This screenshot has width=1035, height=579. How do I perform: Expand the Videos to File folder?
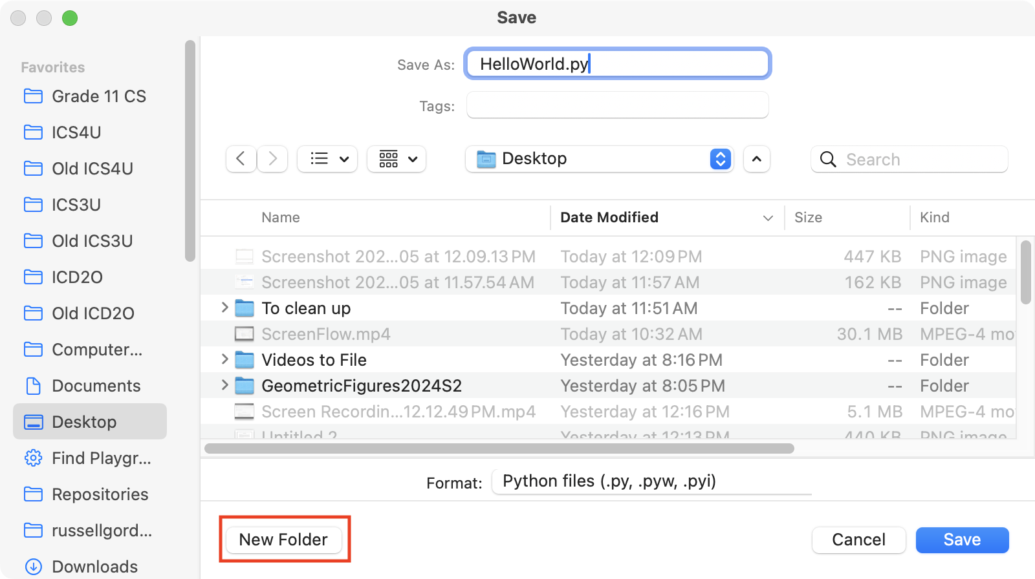[x=224, y=359]
